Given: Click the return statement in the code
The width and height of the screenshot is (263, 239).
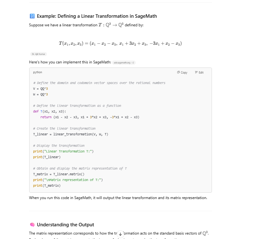Looking at the screenshot, I should (89, 117).
